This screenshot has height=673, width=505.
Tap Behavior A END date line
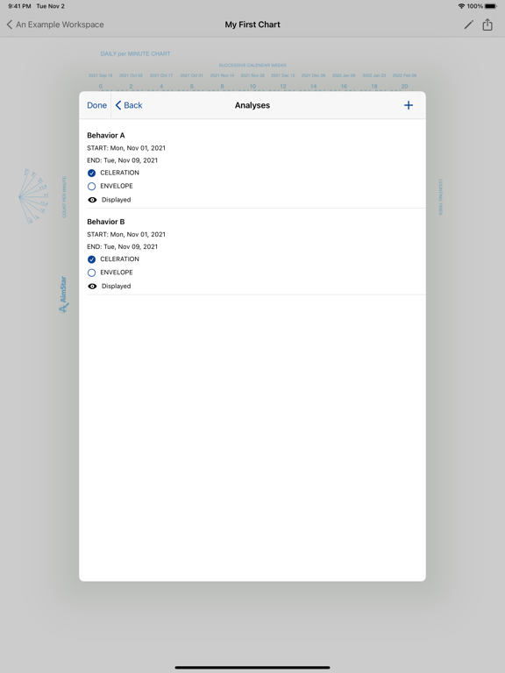pos(122,160)
